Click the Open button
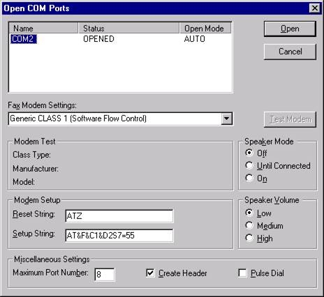 (290, 29)
